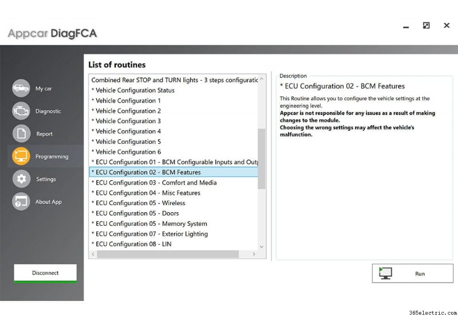Select the Diagnostic engine icon
The image size is (458, 317).
pyautogui.click(x=21, y=111)
